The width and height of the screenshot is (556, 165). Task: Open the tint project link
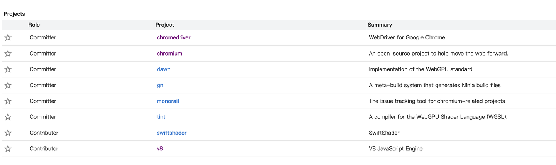[161, 117]
